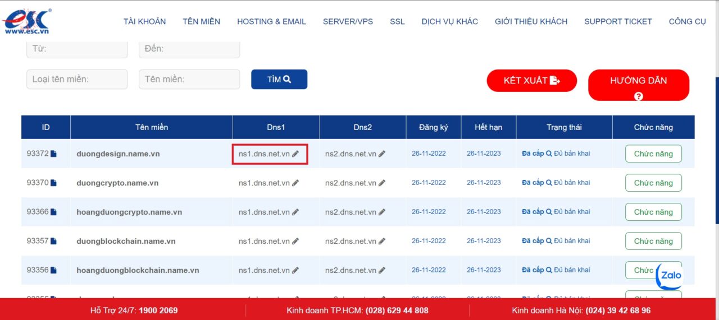Click magnifier status icon for hoangduongcrypto.name.vn
The height and width of the screenshot is (320, 719).
click(x=549, y=212)
